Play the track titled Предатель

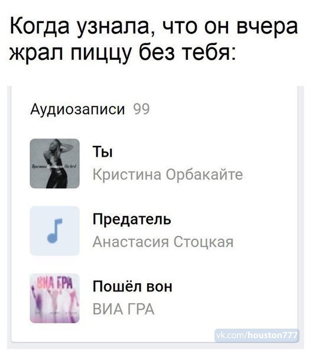132,219
